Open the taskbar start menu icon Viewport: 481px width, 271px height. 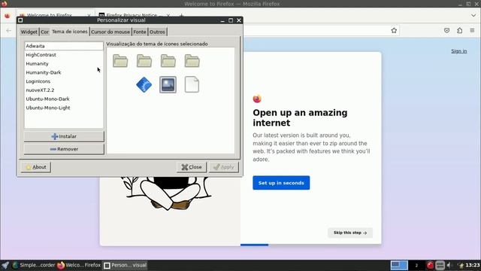tap(5, 265)
